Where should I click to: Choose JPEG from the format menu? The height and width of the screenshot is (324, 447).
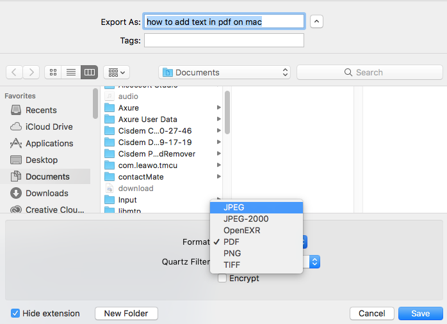(x=256, y=207)
